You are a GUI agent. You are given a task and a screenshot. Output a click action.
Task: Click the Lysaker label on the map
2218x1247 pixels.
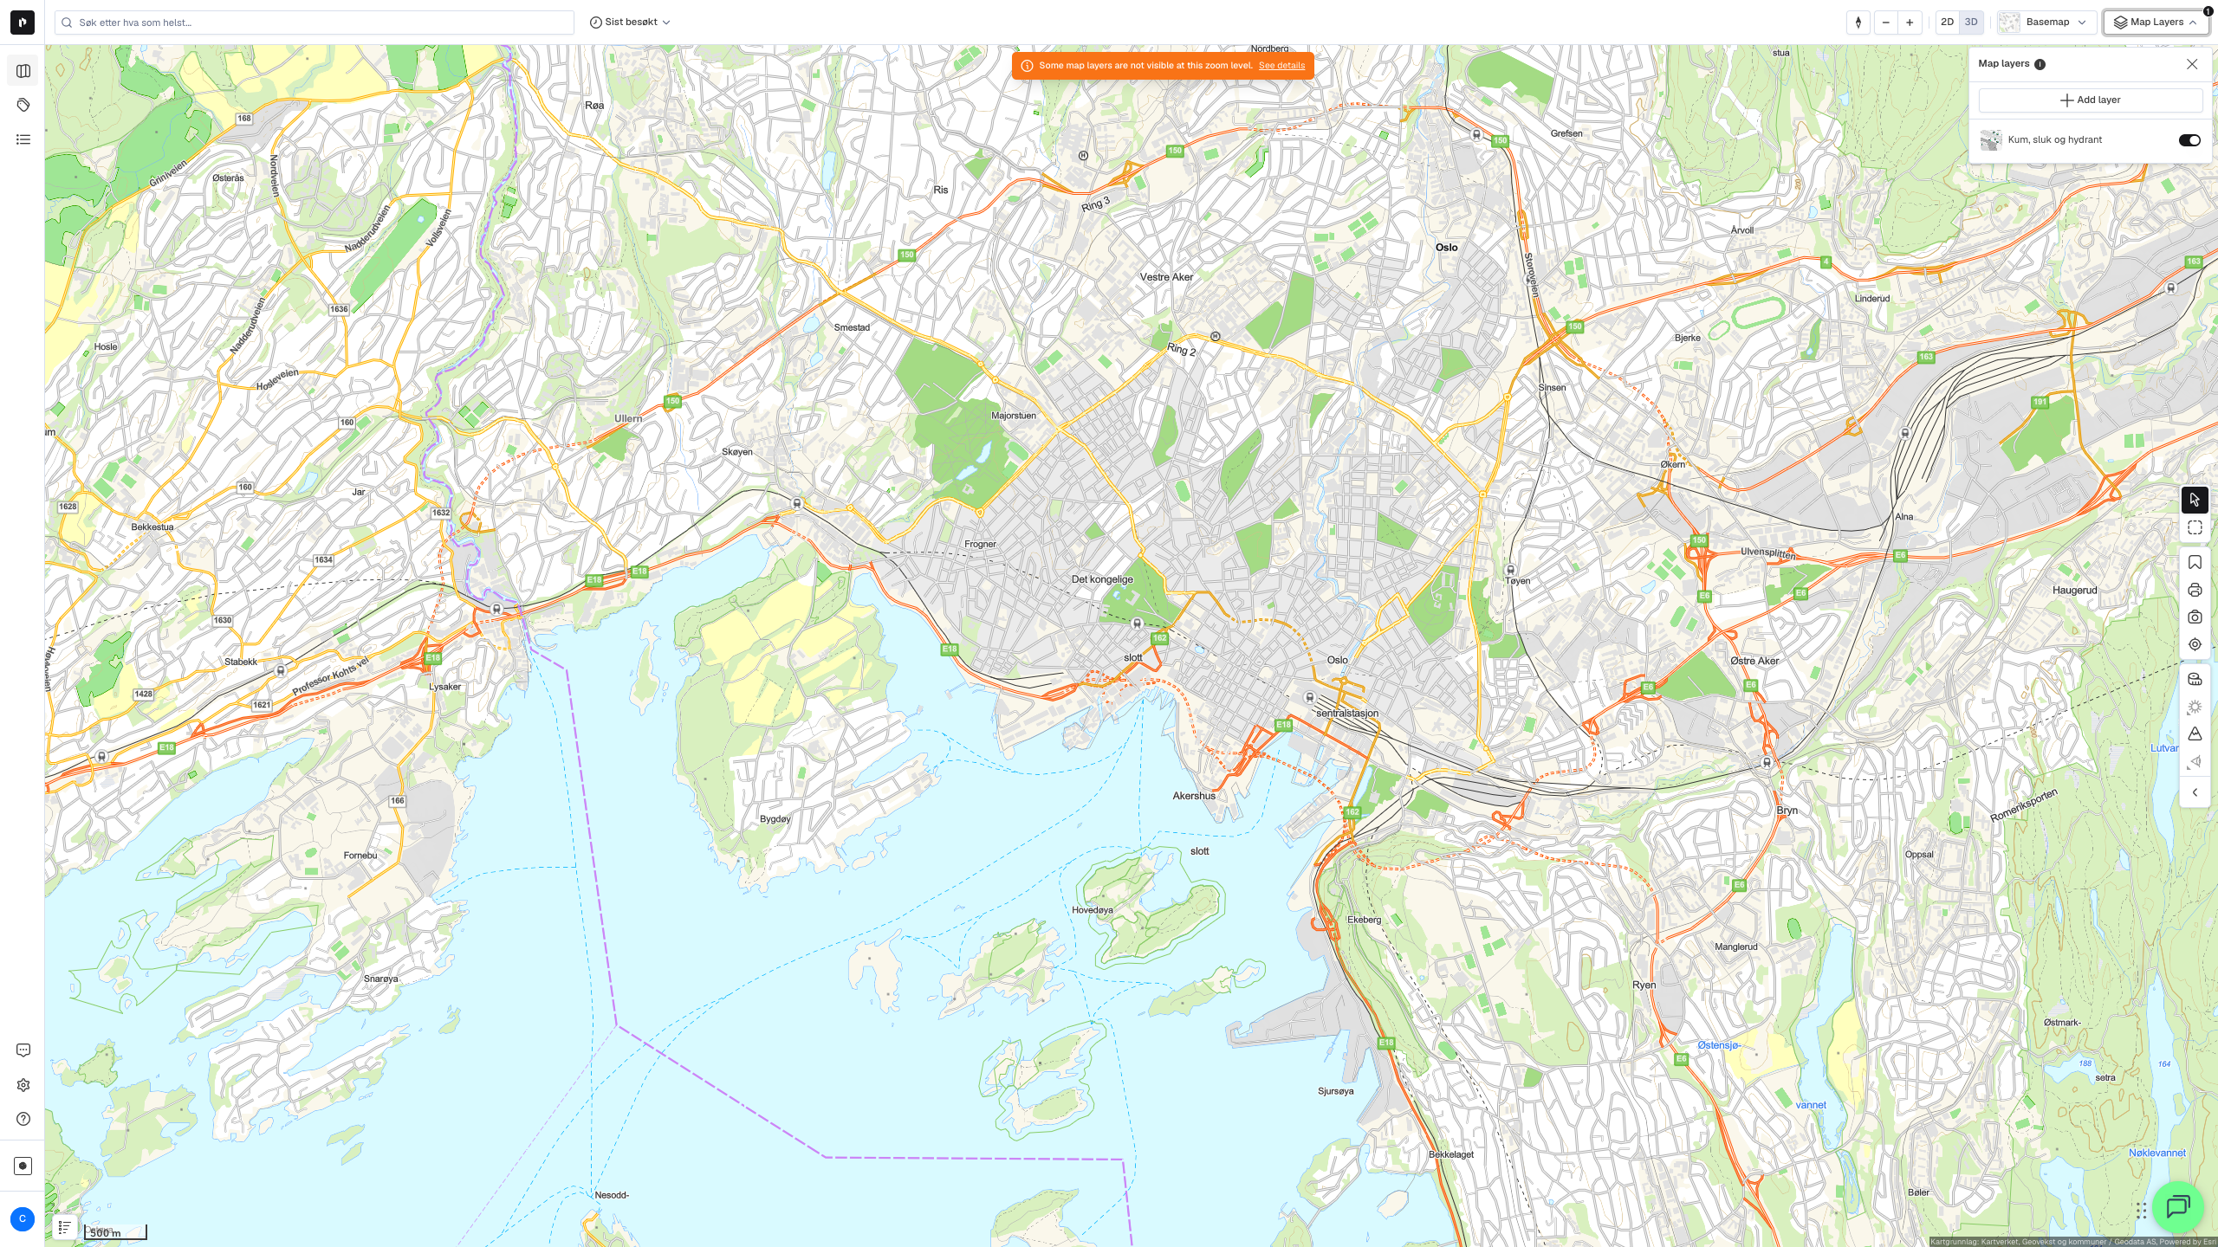click(x=445, y=688)
